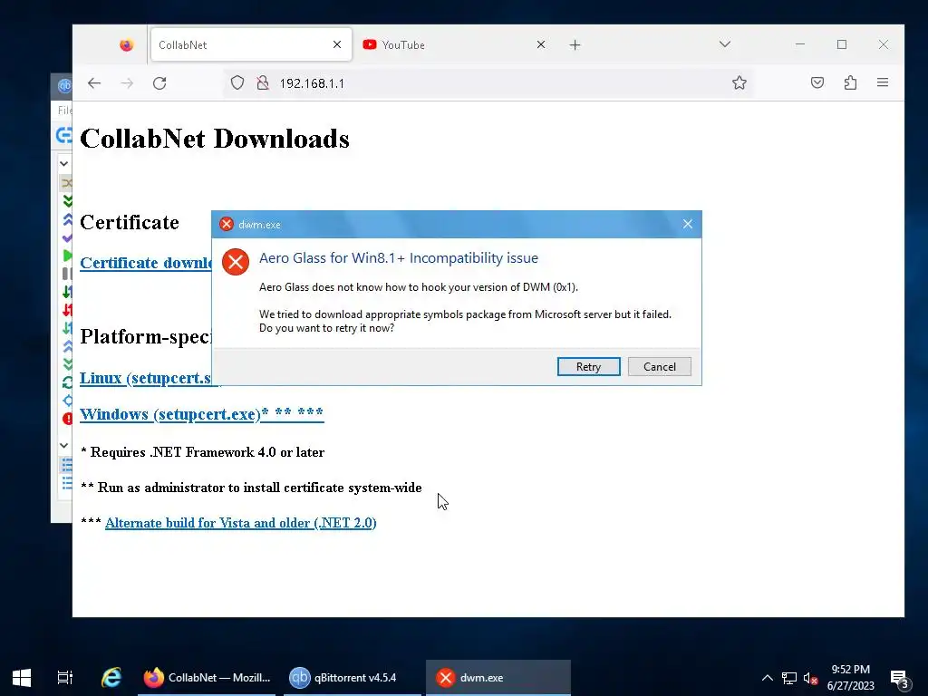Click the muted volume tray icon

(810, 678)
